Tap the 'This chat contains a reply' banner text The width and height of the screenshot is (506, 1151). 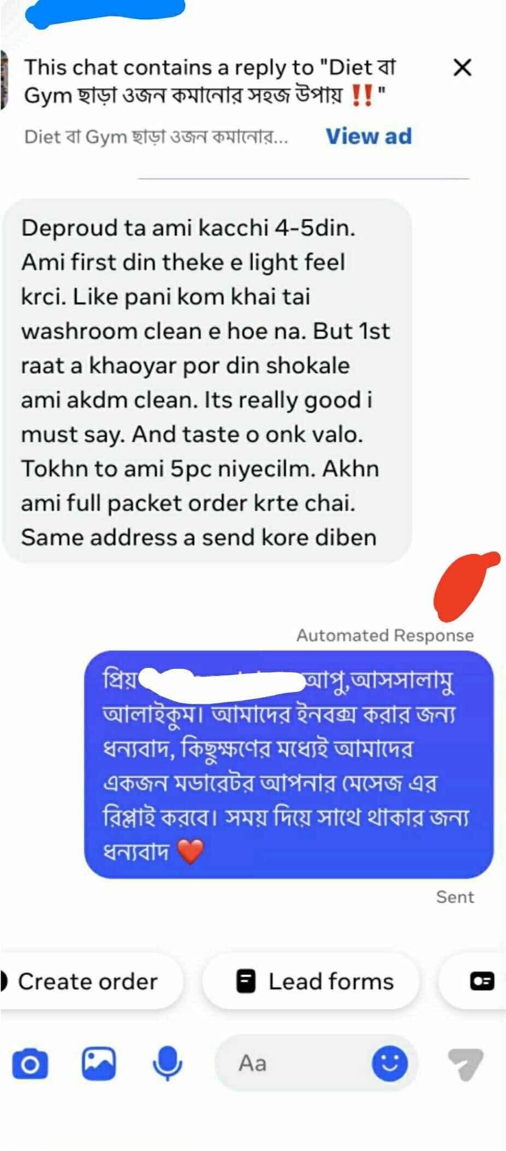210,81
